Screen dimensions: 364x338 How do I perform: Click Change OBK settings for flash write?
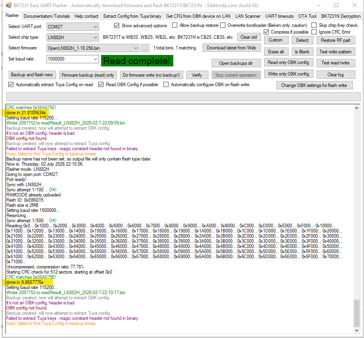[x=314, y=85]
